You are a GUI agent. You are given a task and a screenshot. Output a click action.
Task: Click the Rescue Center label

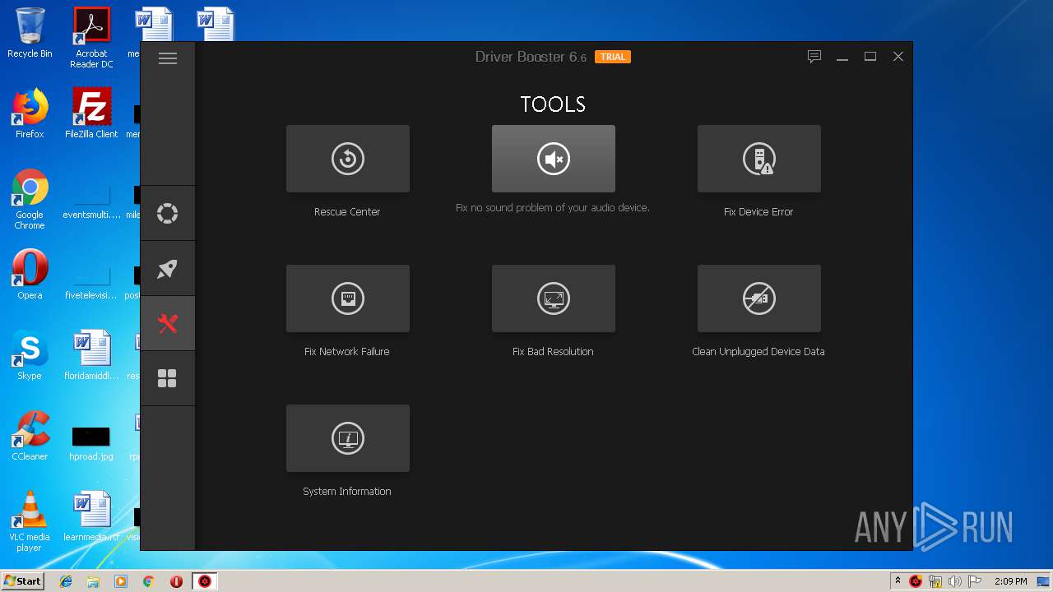347,211
